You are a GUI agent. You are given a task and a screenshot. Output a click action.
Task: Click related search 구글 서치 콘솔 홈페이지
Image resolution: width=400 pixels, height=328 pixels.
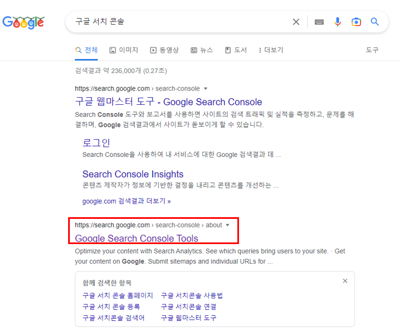coord(118,296)
